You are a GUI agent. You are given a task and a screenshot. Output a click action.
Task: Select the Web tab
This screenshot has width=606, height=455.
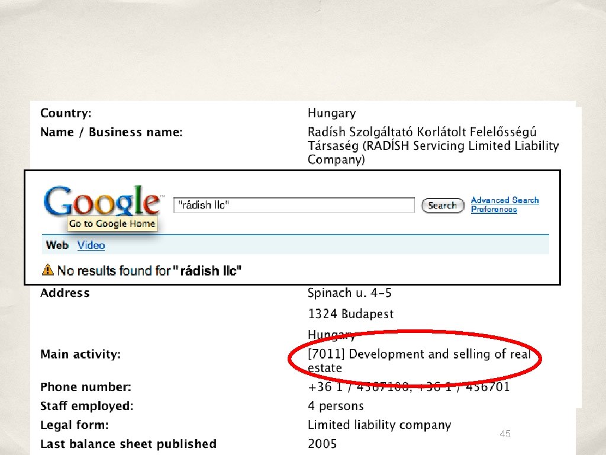click(57, 245)
